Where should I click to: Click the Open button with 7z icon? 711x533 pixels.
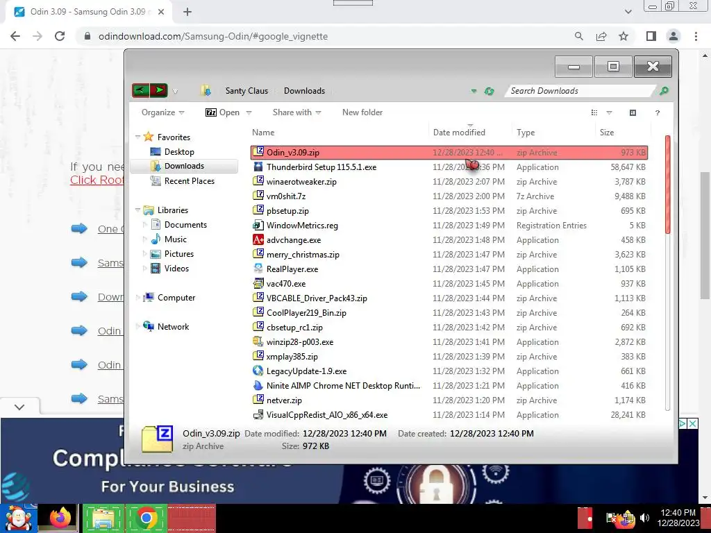pos(223,112)
